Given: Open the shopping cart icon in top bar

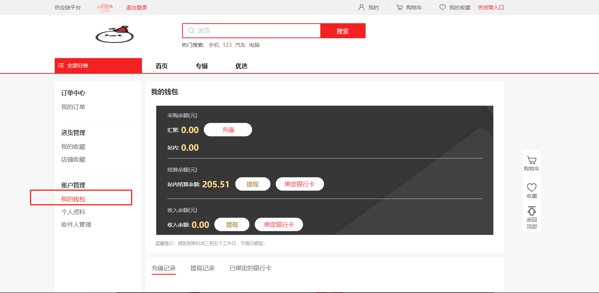Looking at the screenshot, I should (x=399, y=7).
